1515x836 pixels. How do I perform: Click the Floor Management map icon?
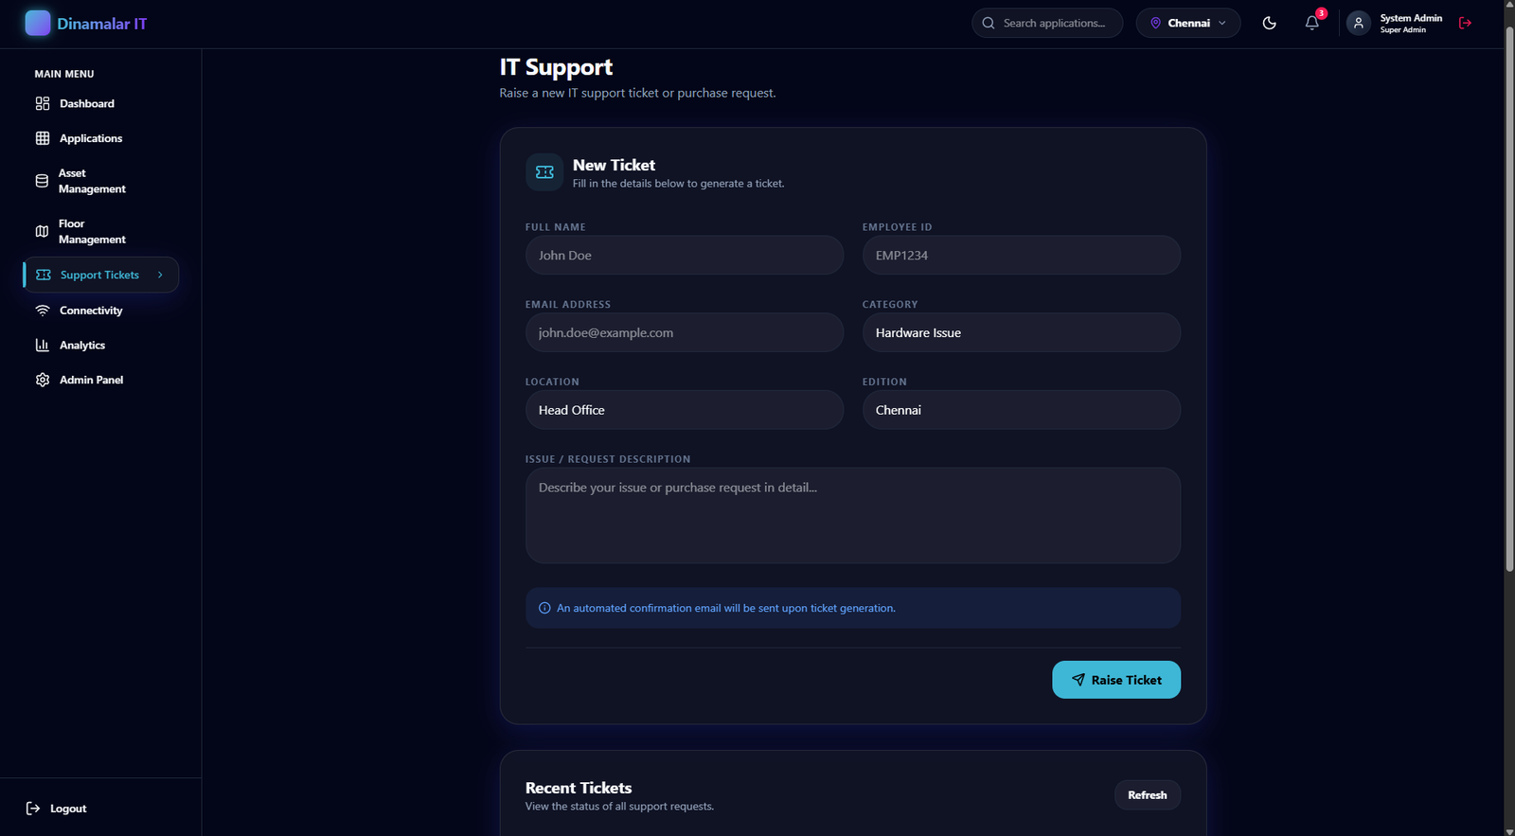pyautogui.click(x=42, y=231)
